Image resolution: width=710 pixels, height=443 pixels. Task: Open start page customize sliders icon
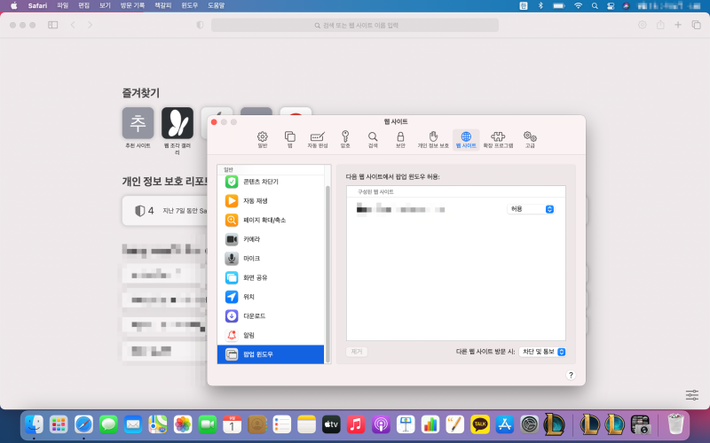click(x=692, y=395)
